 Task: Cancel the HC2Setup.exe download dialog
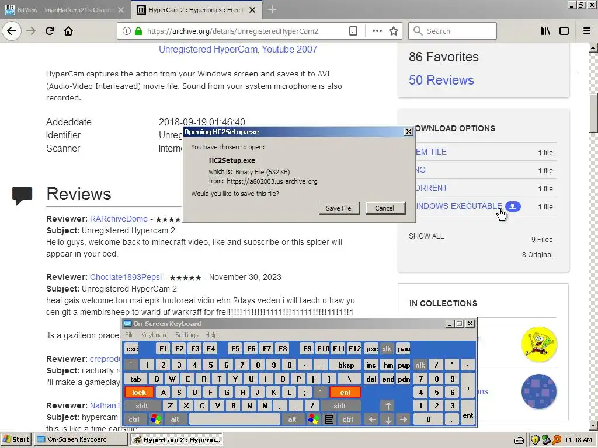point(384,208)
